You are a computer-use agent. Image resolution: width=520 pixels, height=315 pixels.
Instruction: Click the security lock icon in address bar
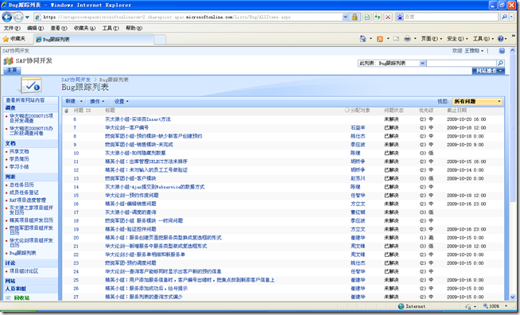(355, 17)
